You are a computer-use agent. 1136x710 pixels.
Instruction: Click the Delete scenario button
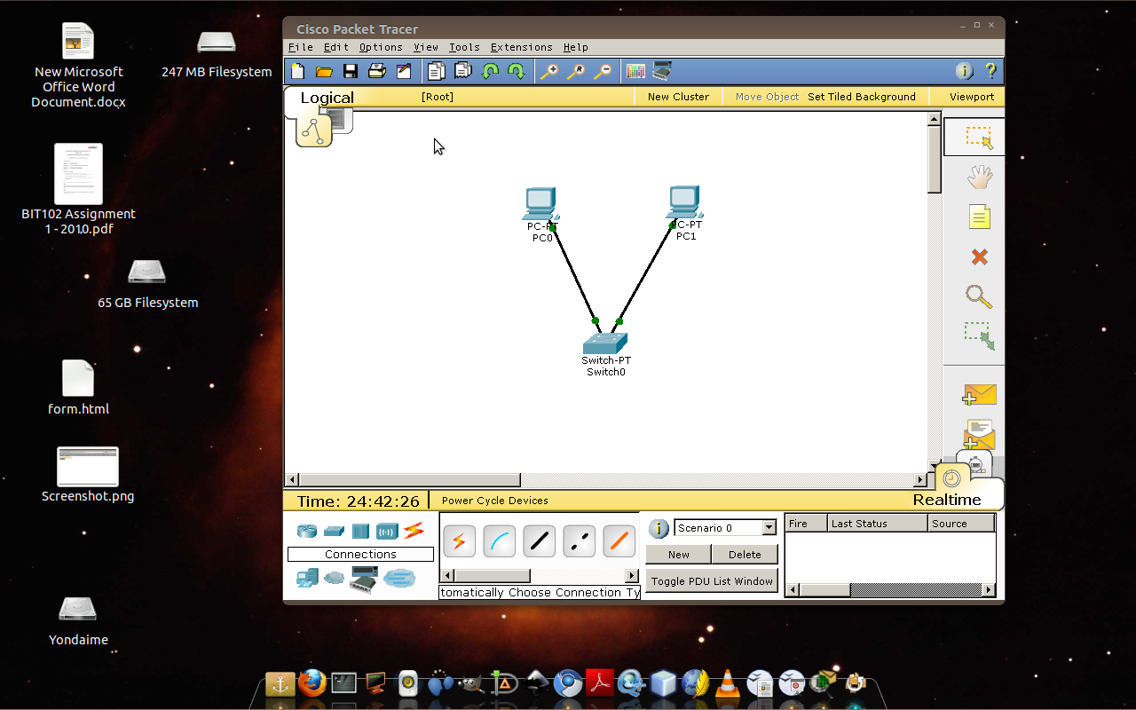click(745, 555)
